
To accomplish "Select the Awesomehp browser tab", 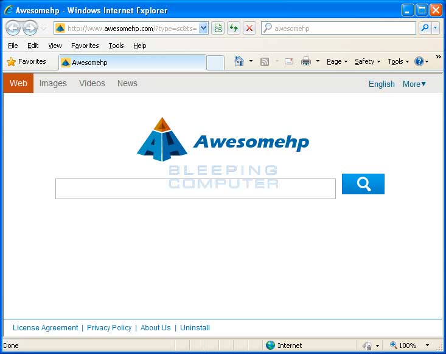I will tap(132, 63).
